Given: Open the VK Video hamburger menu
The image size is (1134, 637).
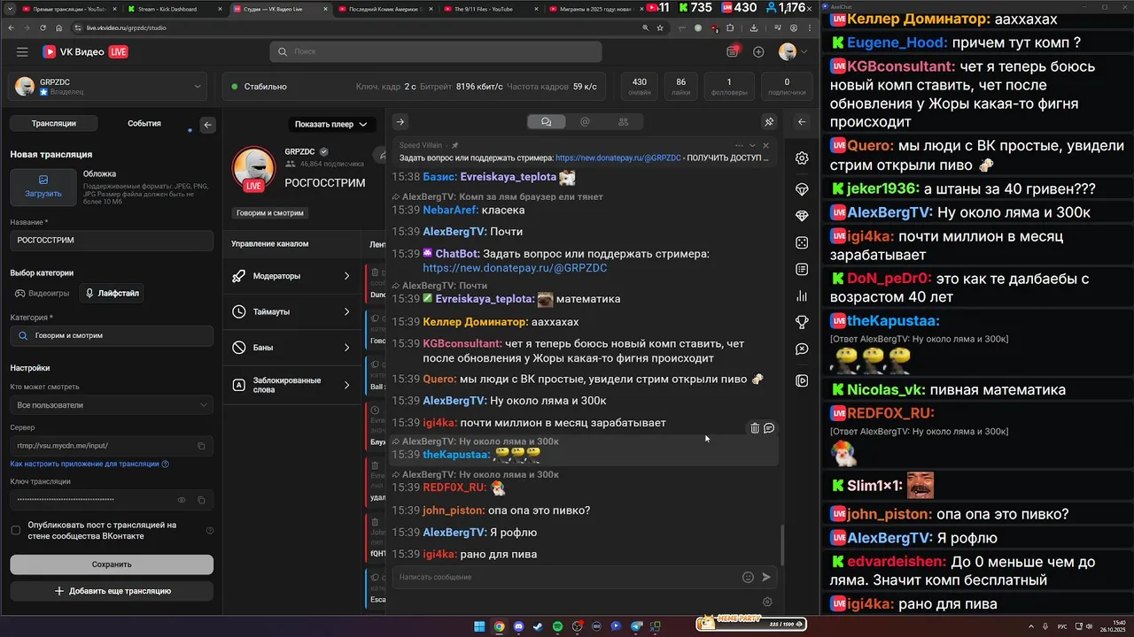Looking at the screenshot, I should (22, 52).
